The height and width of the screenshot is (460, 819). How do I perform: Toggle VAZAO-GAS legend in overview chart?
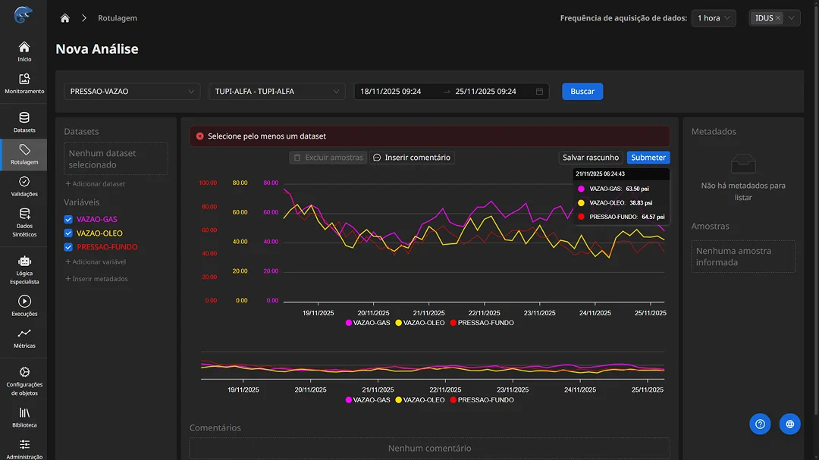[x=368, y=400]
